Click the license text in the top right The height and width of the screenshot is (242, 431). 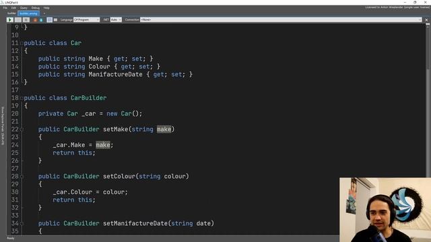click(397, 7)
